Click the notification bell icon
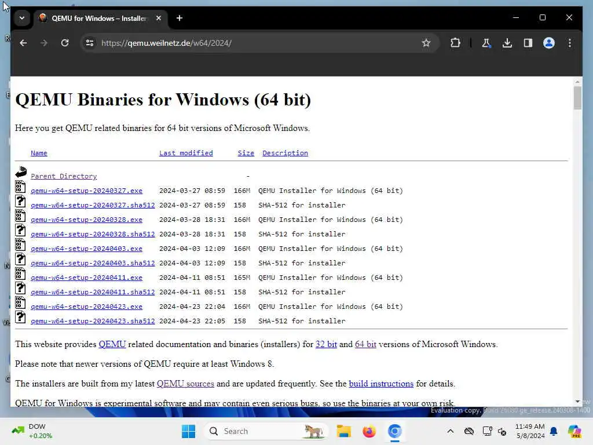This screenshot has width=593, height=445. (554, 431)
